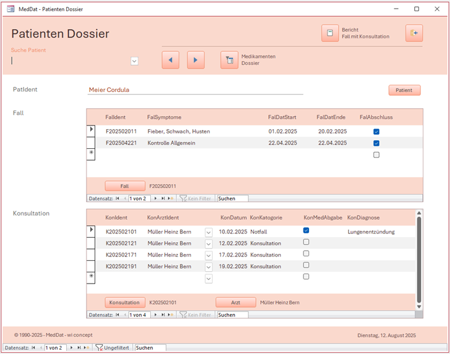Viewport: 450px width, 354px height.
Task: Click the Konsultation list vertical scrollbar
Action: 418,263
